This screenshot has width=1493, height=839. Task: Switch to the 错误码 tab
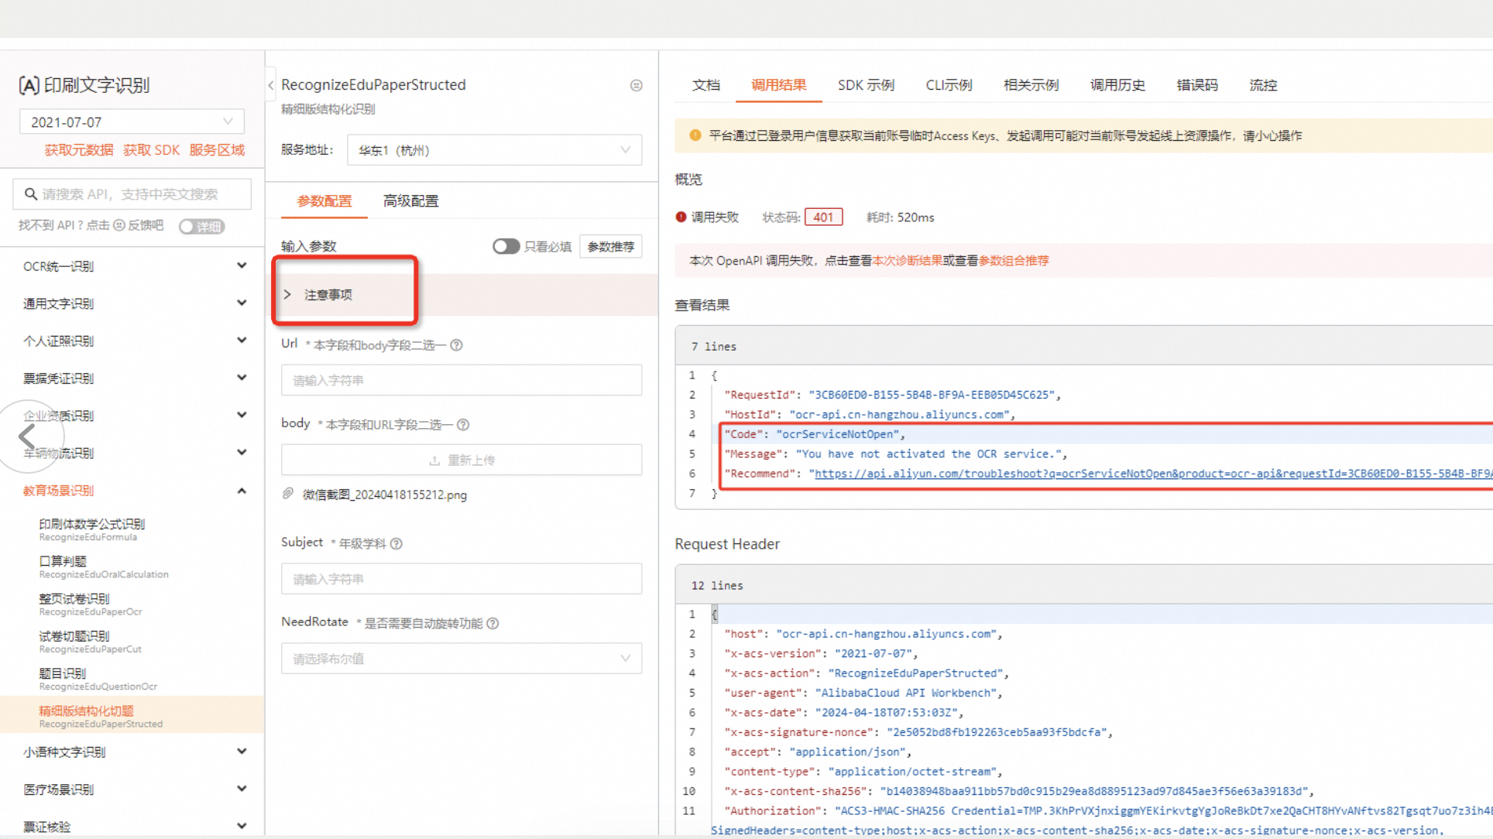(1197, 85)
